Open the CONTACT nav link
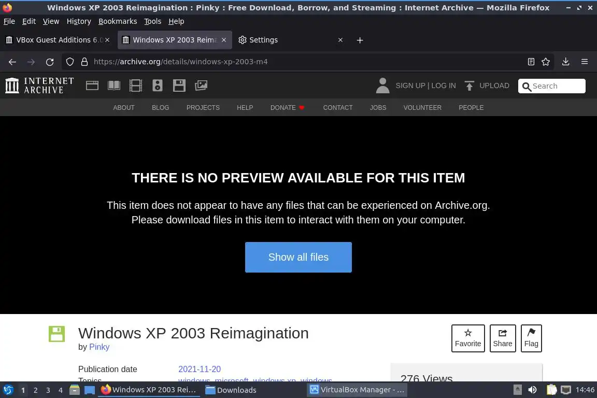Viewport: 597px width, 398px height. pos(338,108)
